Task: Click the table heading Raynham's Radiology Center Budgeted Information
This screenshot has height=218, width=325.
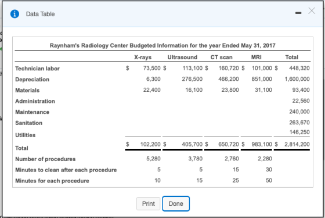Action: coord(162,45)
